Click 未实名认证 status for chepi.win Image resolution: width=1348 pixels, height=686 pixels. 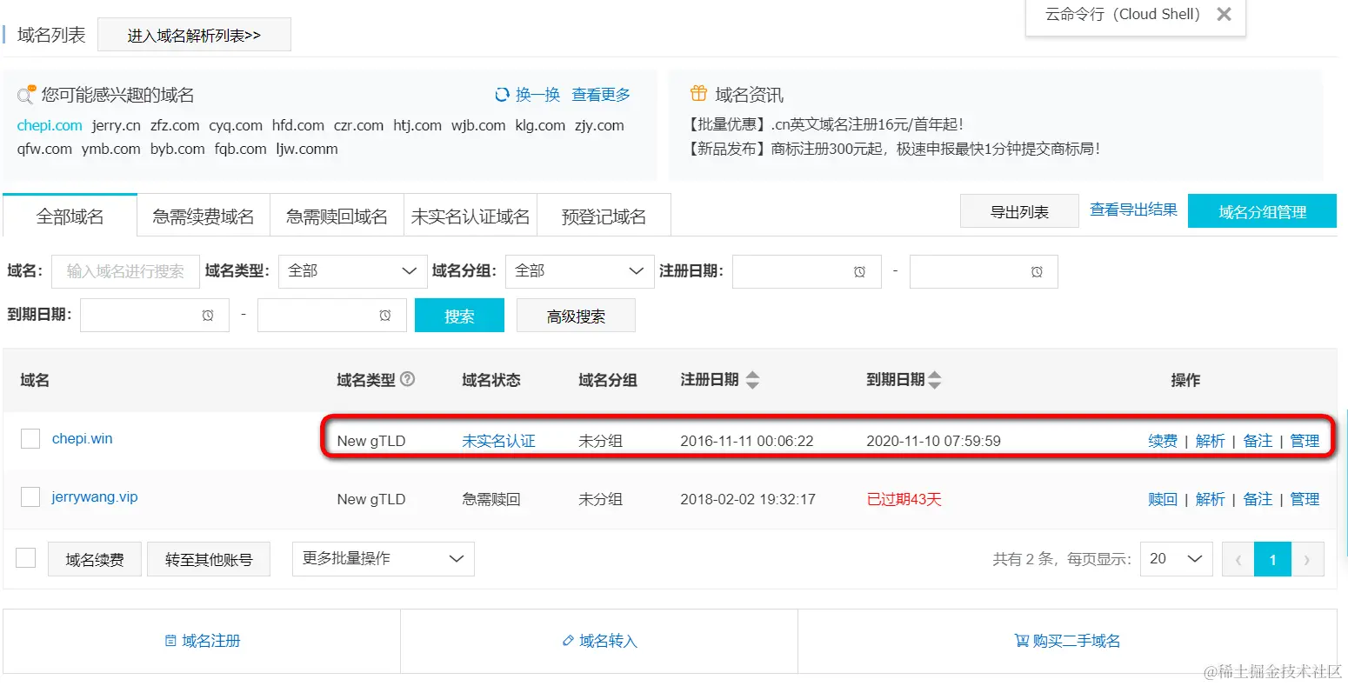click(498, 441)
